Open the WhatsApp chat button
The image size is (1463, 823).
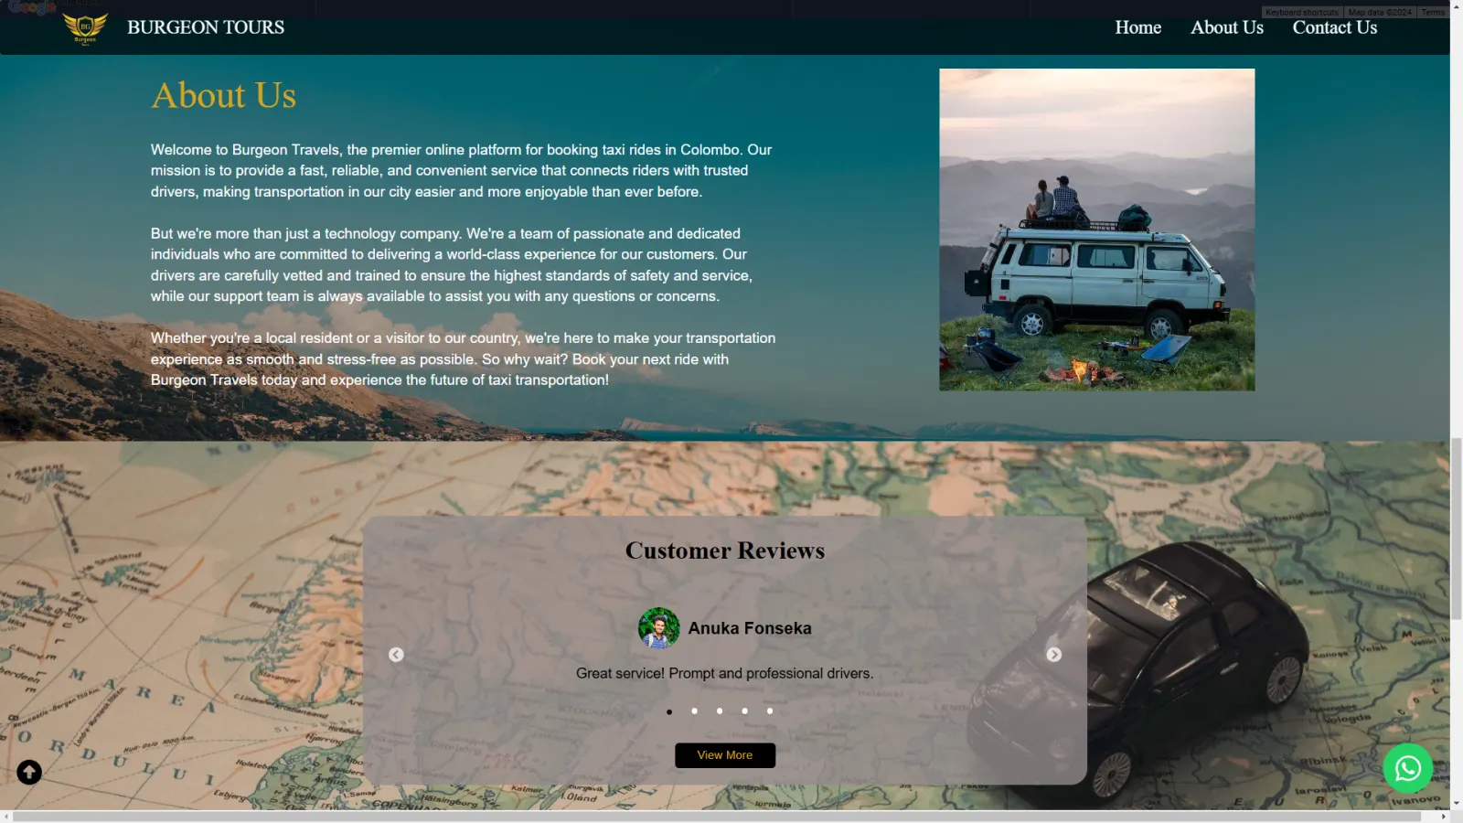point(1407,768)
